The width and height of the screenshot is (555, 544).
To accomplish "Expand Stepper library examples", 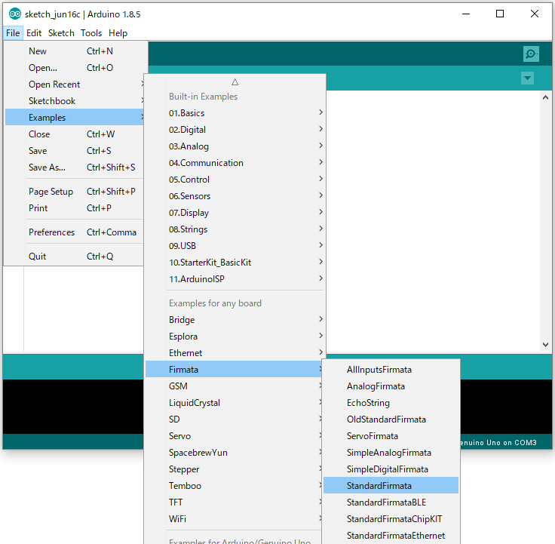I will (234, 469).
